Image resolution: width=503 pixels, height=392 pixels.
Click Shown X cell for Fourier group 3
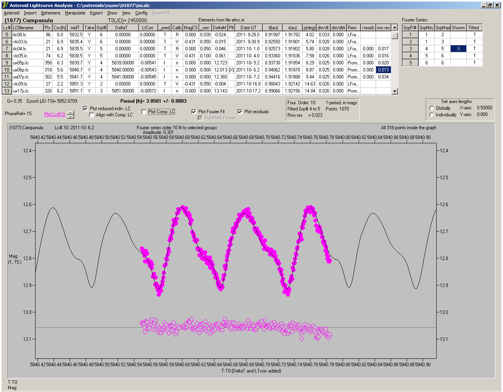coord(458,49)
